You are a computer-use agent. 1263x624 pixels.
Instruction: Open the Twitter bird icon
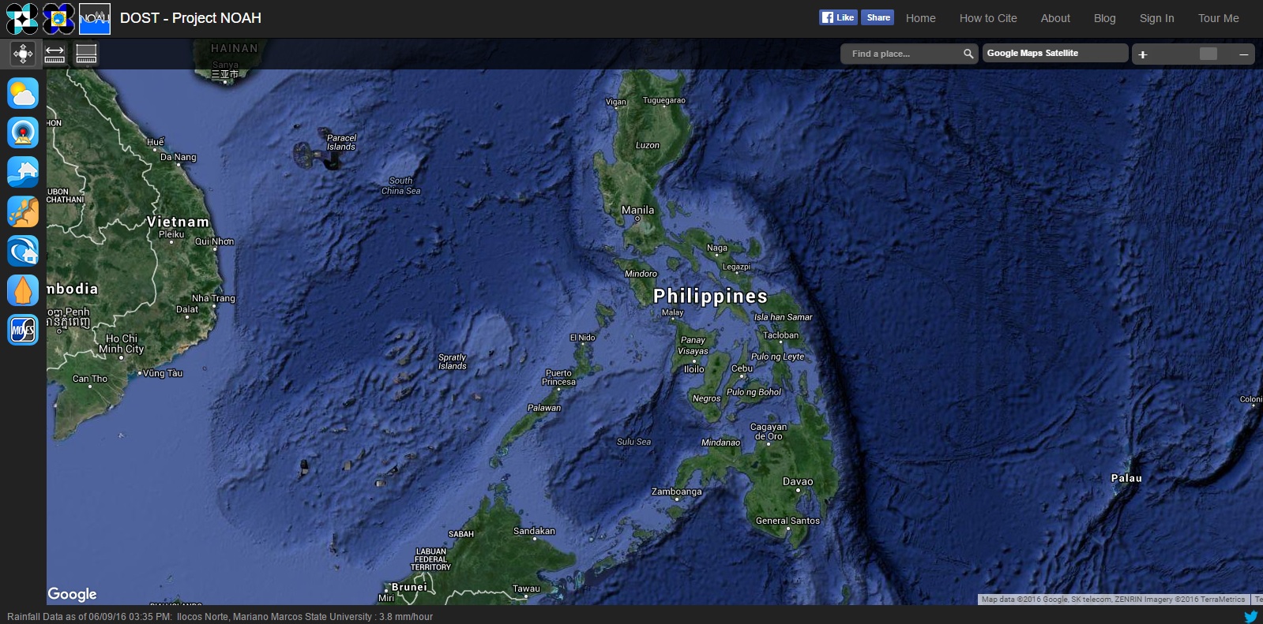coord(1251,616)
